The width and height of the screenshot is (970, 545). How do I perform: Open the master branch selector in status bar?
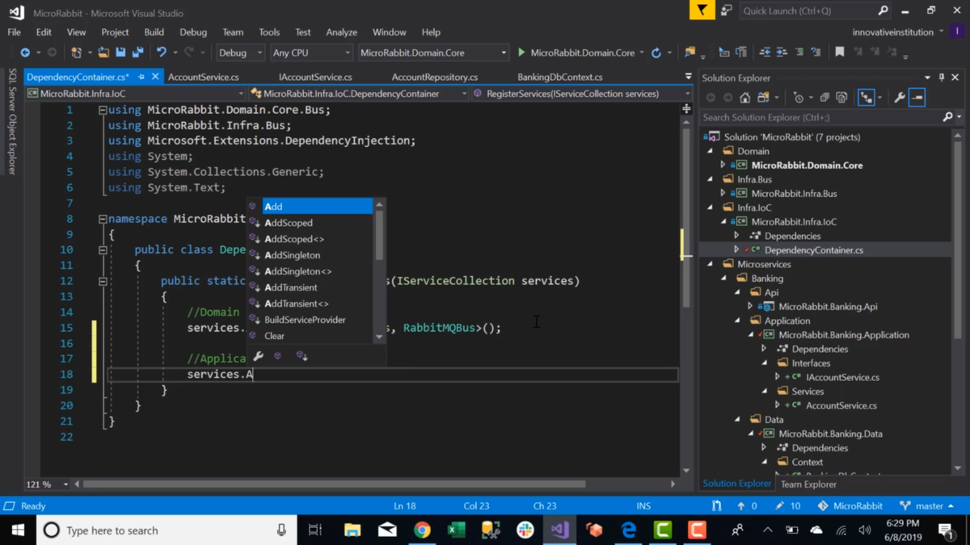(x=926, y=506)
